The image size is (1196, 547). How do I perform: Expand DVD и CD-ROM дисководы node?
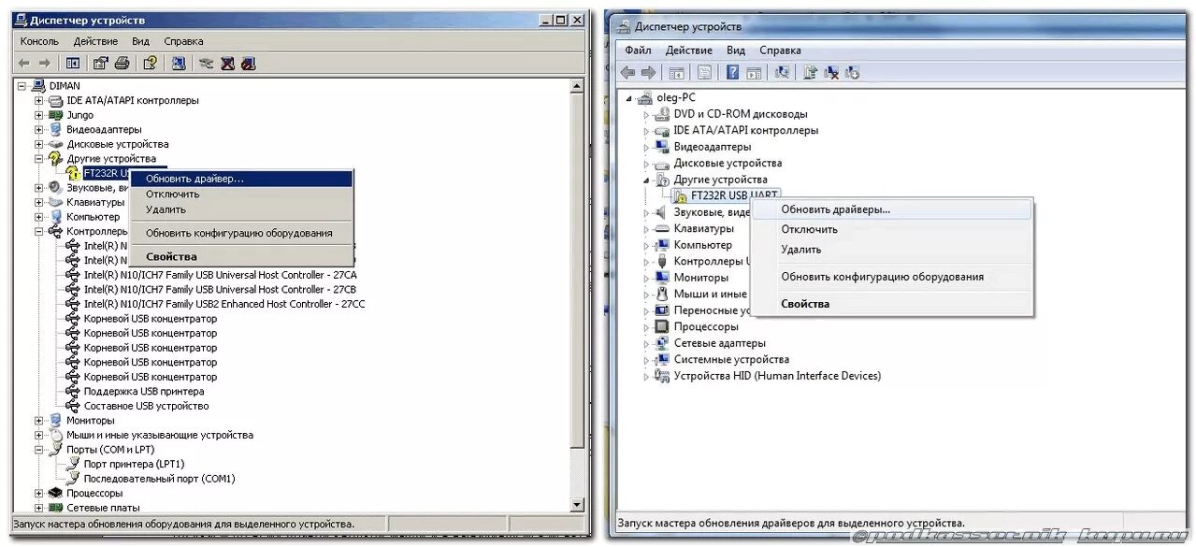(x=646, y=114)
